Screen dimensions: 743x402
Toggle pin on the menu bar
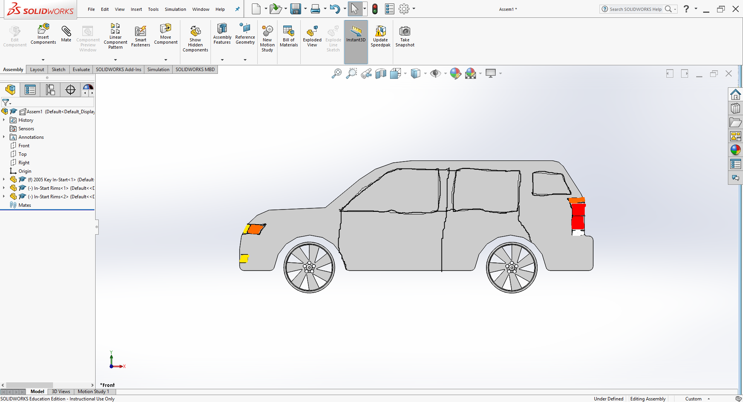tap(237, 9)
